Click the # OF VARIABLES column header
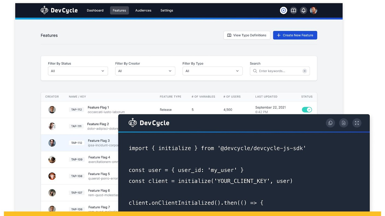The height and width of the screenshot is (216, 385). tap(203, 97)
